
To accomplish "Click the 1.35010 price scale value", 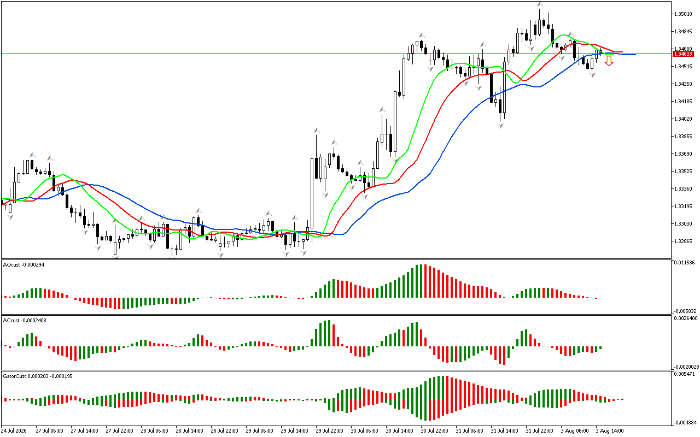I will pos(684,14).
